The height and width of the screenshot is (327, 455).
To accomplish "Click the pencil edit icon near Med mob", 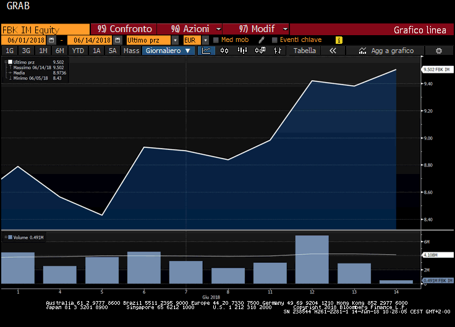I will coord(262,40).
